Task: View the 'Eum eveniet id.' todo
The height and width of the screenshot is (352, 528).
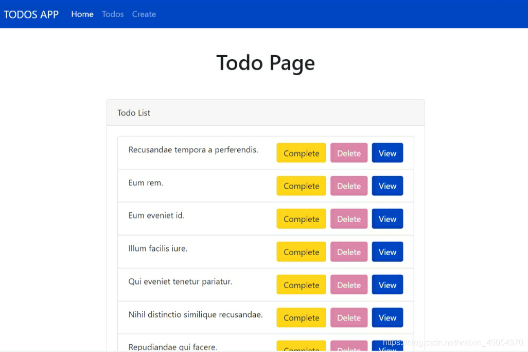Action: pos(387,219)
